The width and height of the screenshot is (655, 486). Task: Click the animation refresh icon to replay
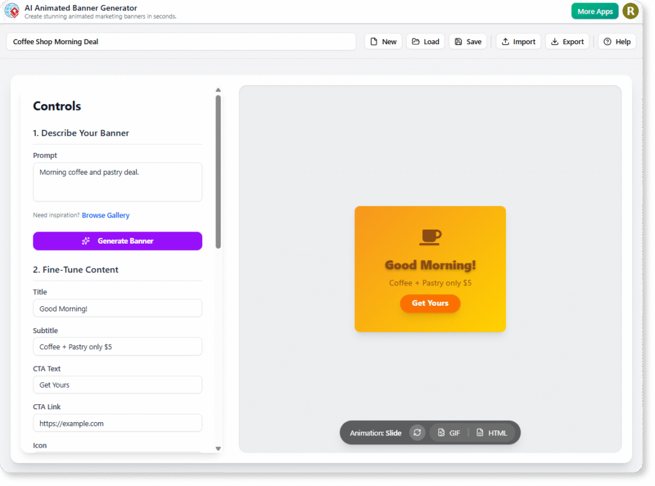(417, 432)
